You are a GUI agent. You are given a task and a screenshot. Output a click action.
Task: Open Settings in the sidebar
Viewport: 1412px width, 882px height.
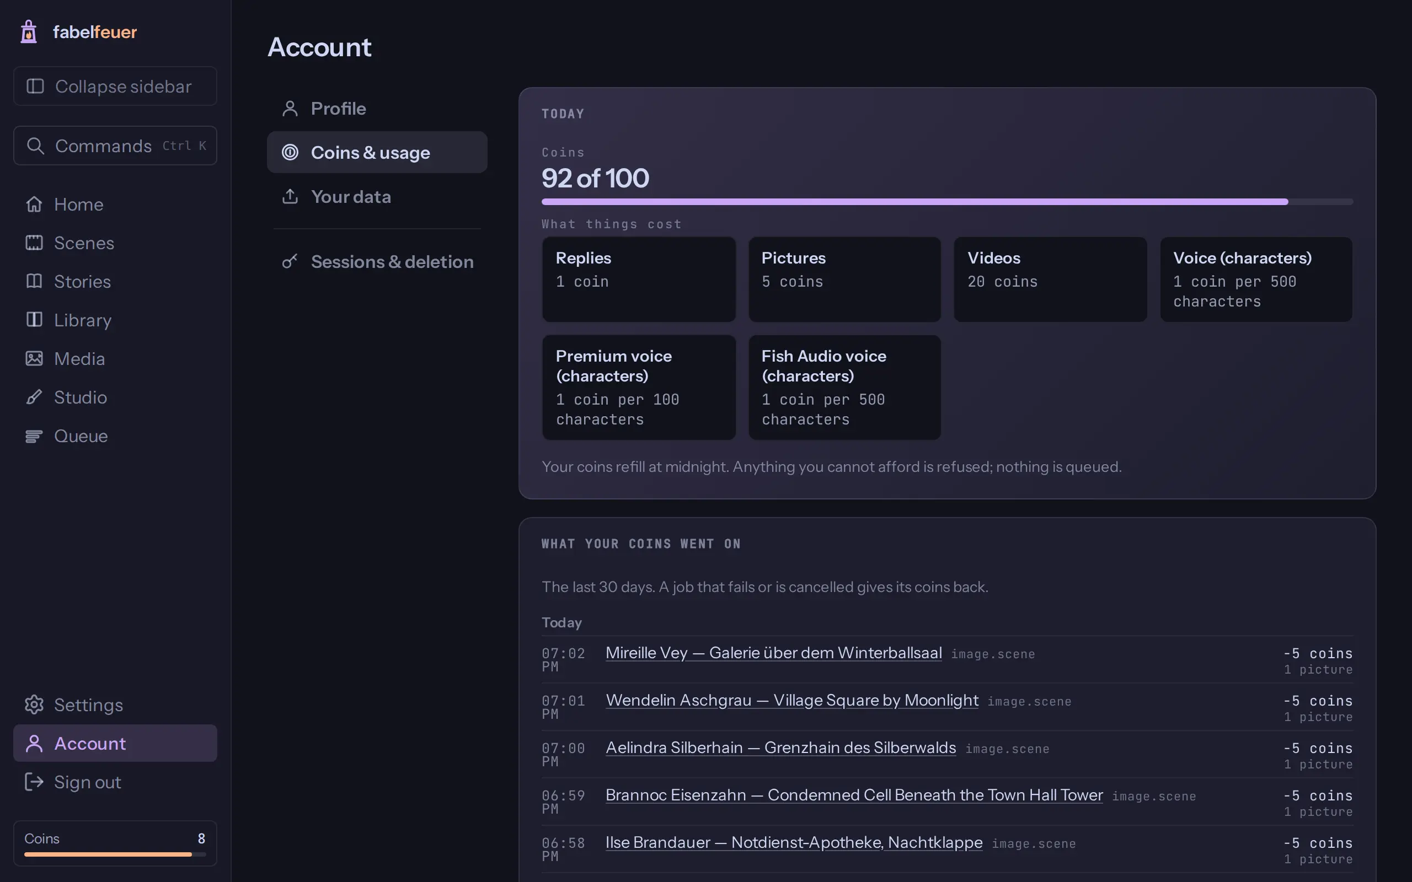coord(115,704)
